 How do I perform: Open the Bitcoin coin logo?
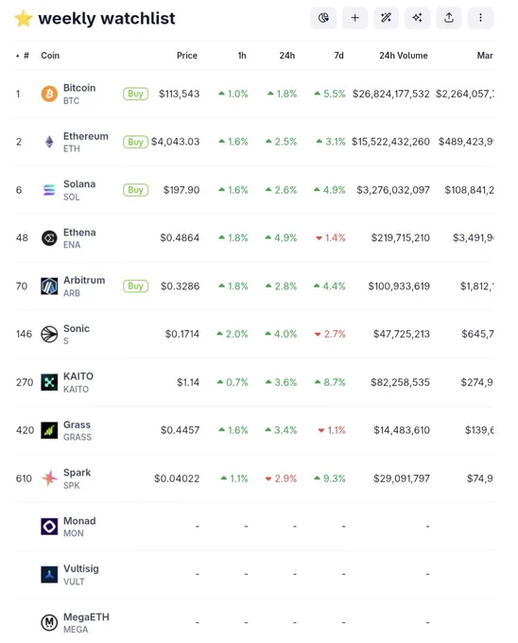[49, 94]
